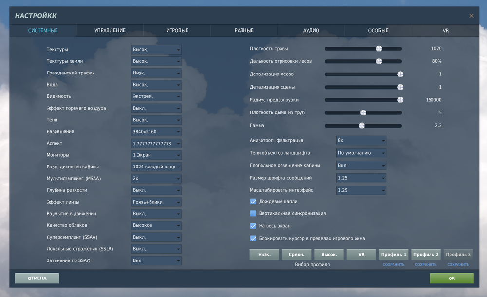The height and width of the screenshot is (297, 487).
Task: Load Профиль 1
Action: click(x=393, y=255)
